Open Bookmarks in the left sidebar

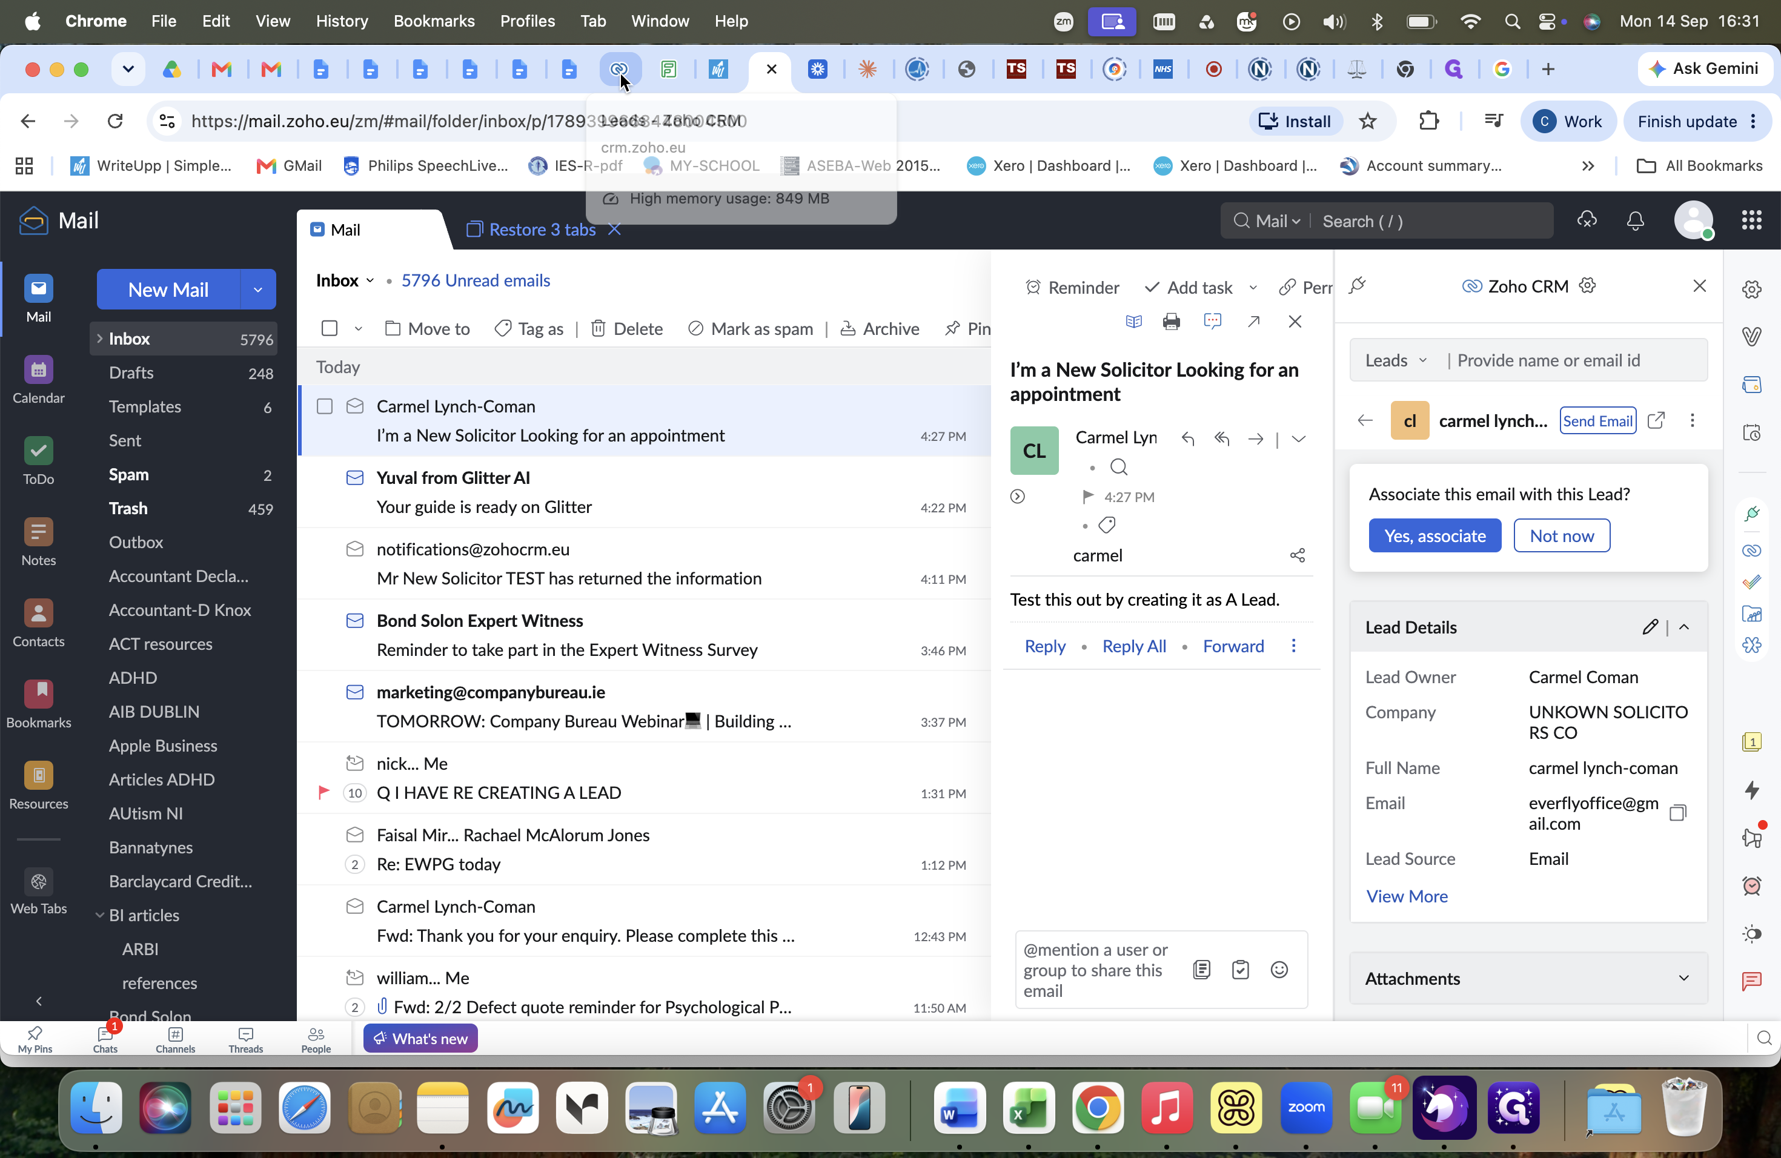(38, 705)
